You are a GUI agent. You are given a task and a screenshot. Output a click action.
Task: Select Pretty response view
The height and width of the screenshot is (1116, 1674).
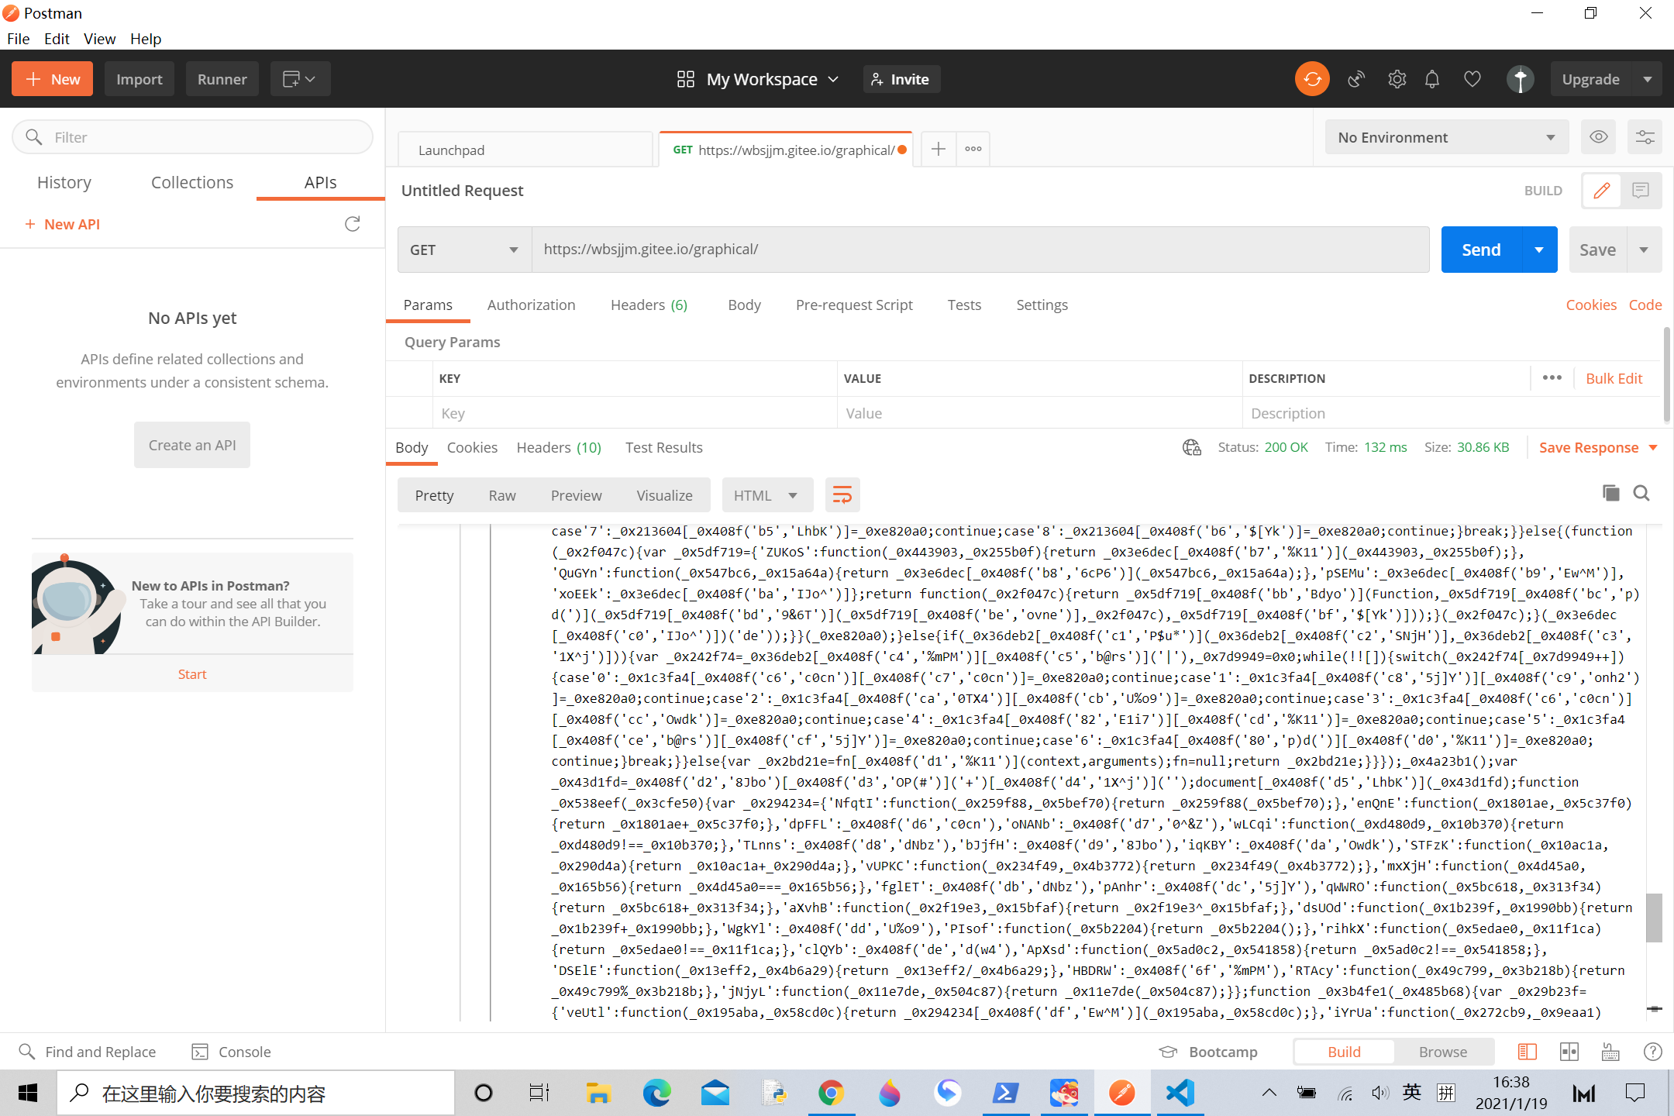click(x=434, y=495)
